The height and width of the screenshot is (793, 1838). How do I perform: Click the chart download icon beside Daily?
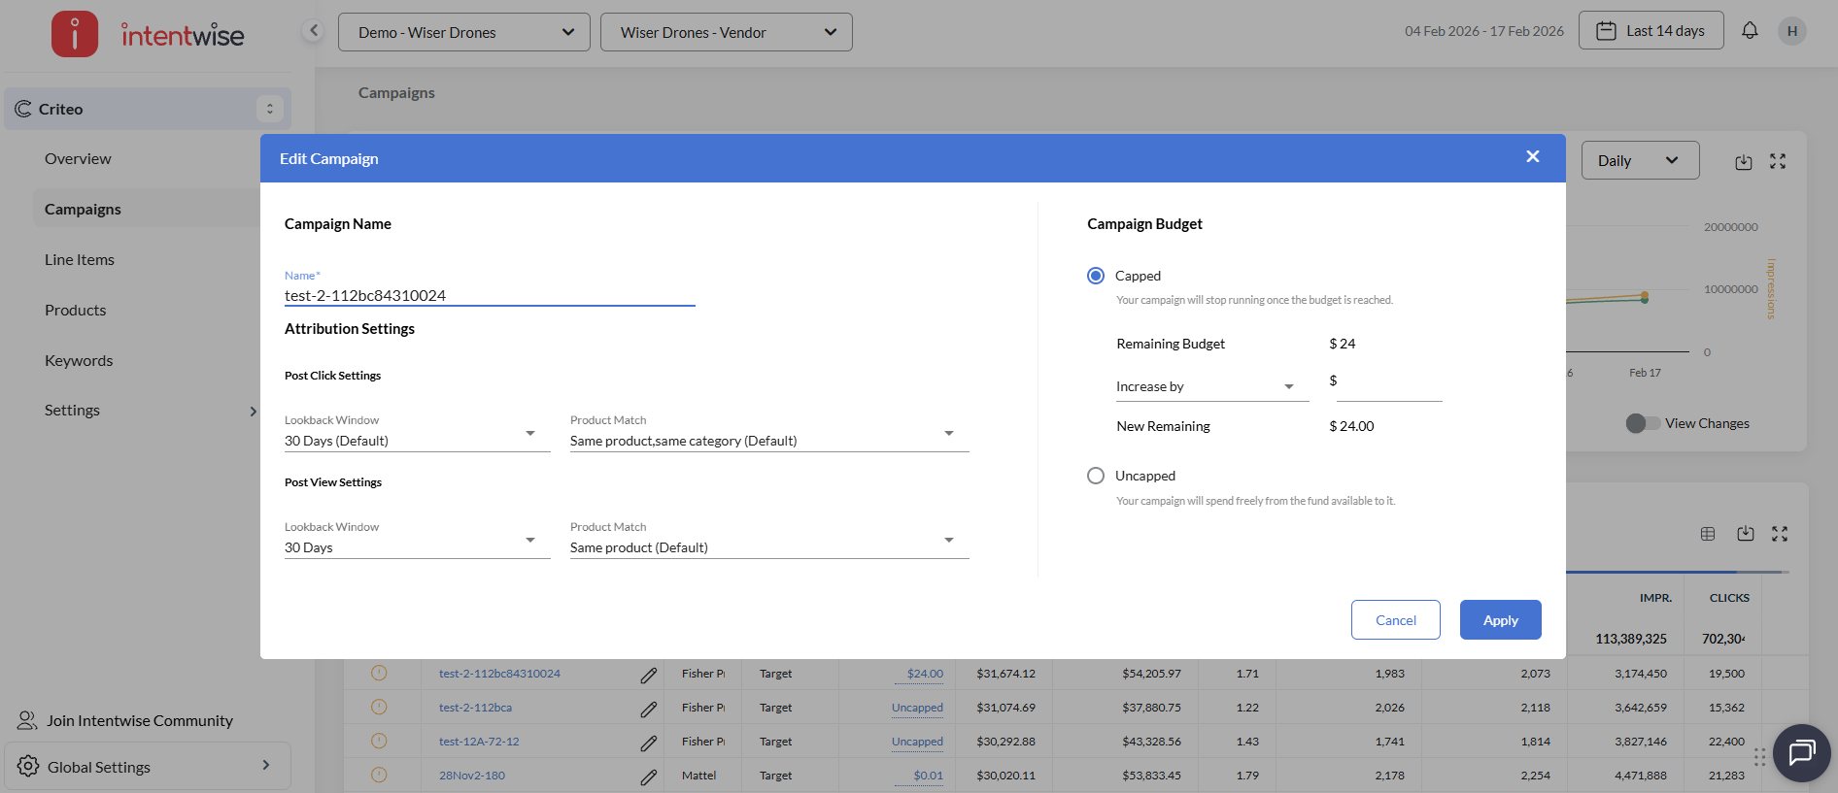(x=1744, y=162)
